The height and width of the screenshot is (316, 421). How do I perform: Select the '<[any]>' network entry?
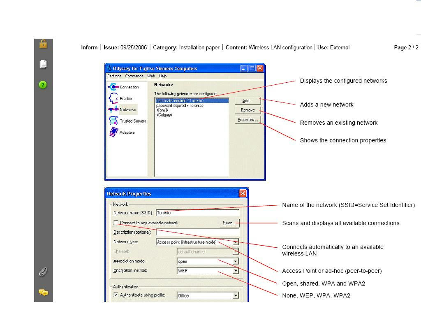coord(162,110)
